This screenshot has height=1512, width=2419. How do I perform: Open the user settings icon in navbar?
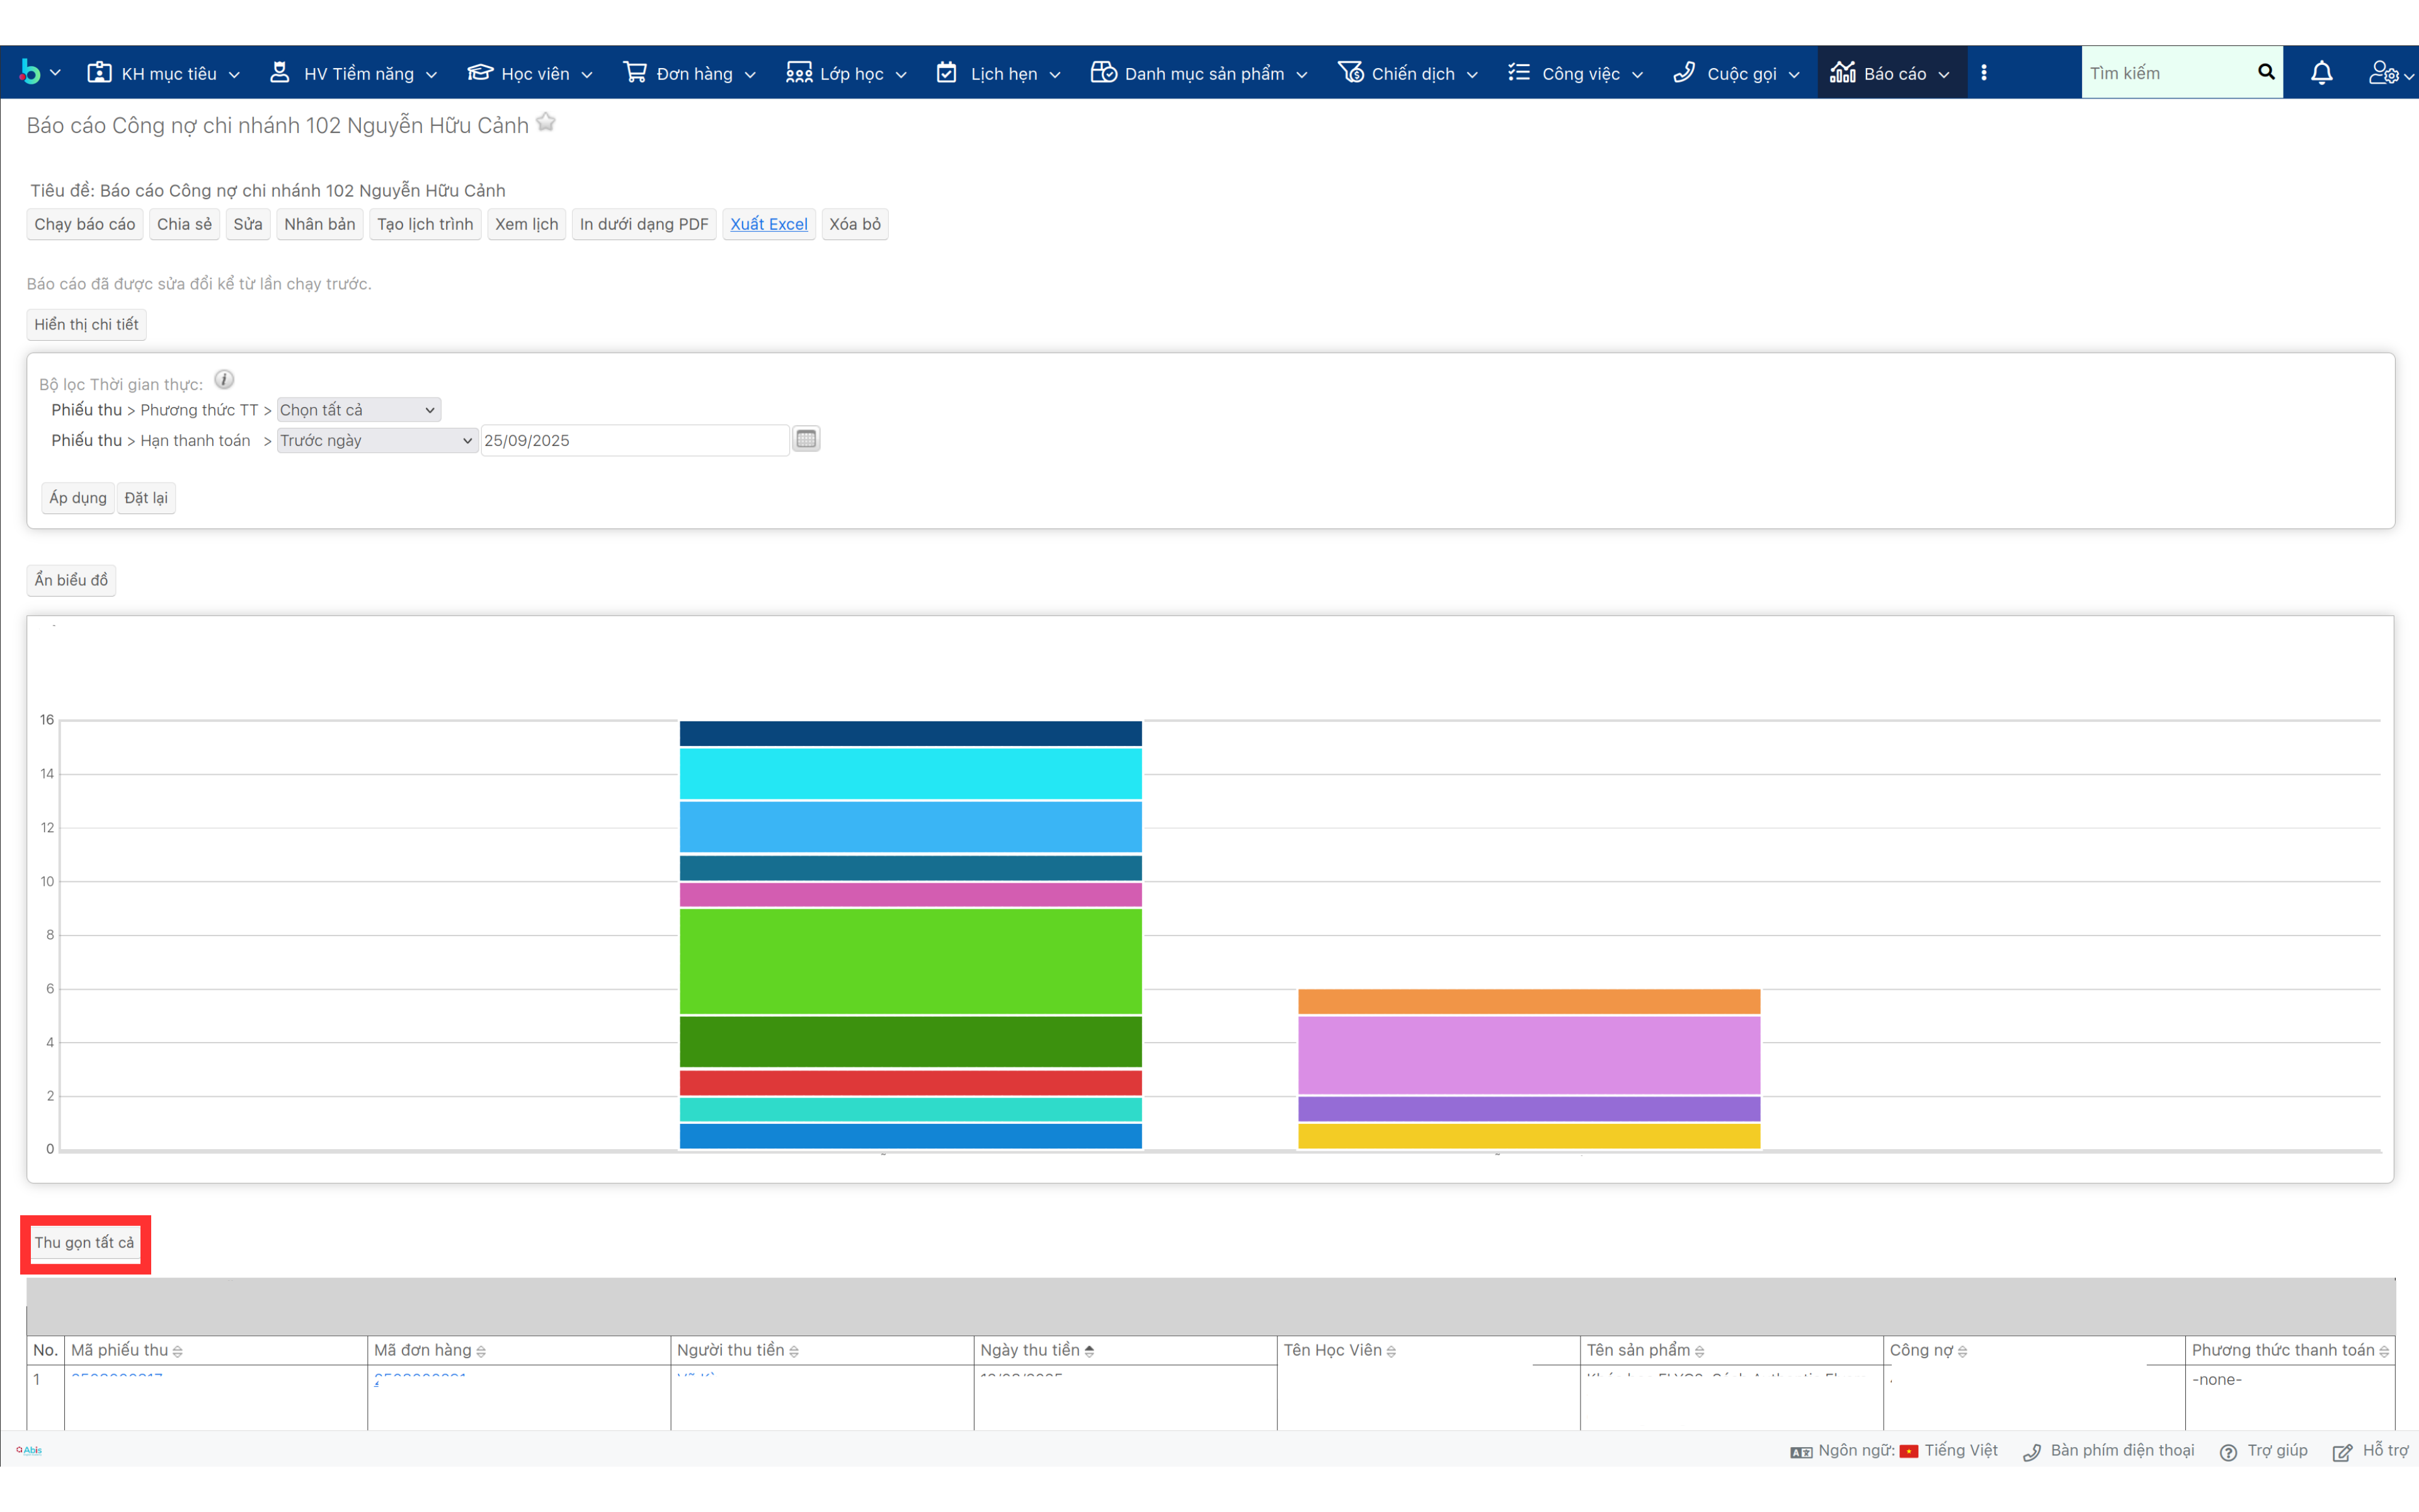point(2384,73)
